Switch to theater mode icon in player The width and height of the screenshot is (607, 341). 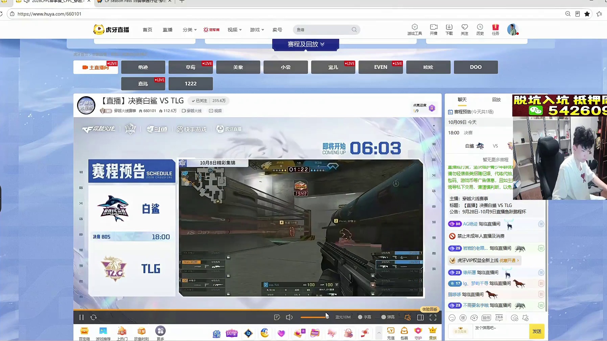pyautogui.click(x=421, y=317)
